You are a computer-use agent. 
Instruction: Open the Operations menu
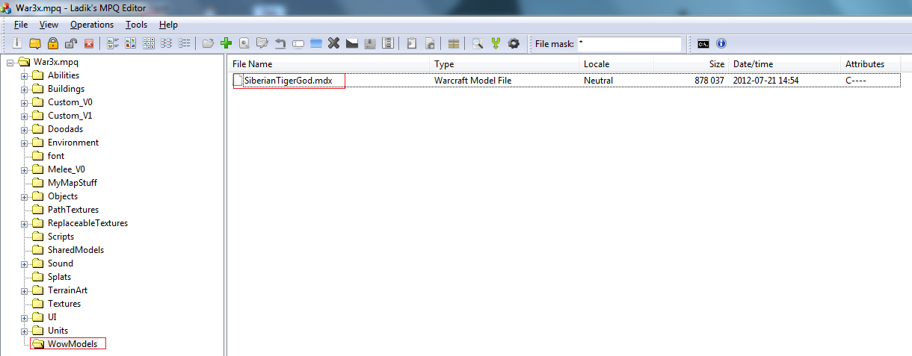tap(92, 25)
